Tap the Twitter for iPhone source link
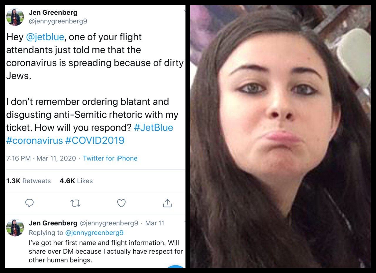 [x=110, y=158]
